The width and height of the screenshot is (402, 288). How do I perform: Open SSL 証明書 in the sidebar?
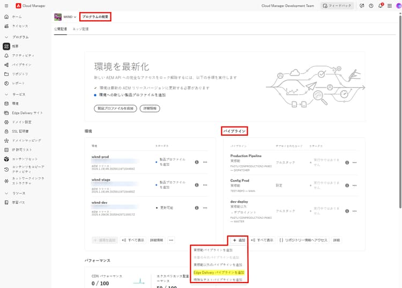(20, 131)
